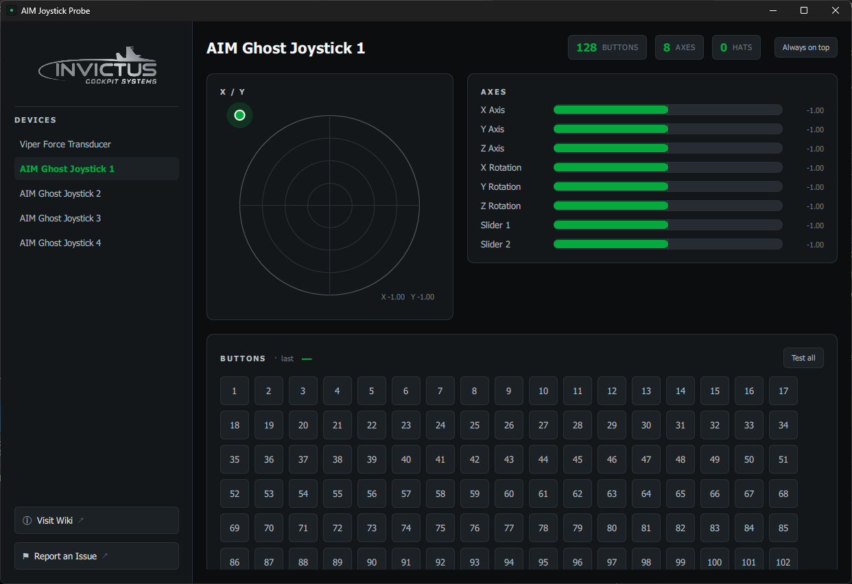Open the Report an Issue link
Viewport: 852px width, 584px height.
pyautogui.click(x=97, y=556)
